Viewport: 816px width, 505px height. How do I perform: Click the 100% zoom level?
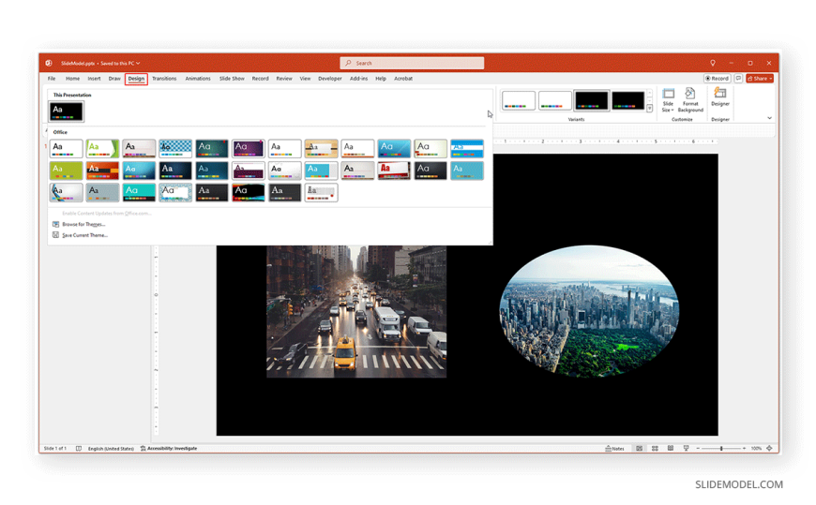coord(756,448)
